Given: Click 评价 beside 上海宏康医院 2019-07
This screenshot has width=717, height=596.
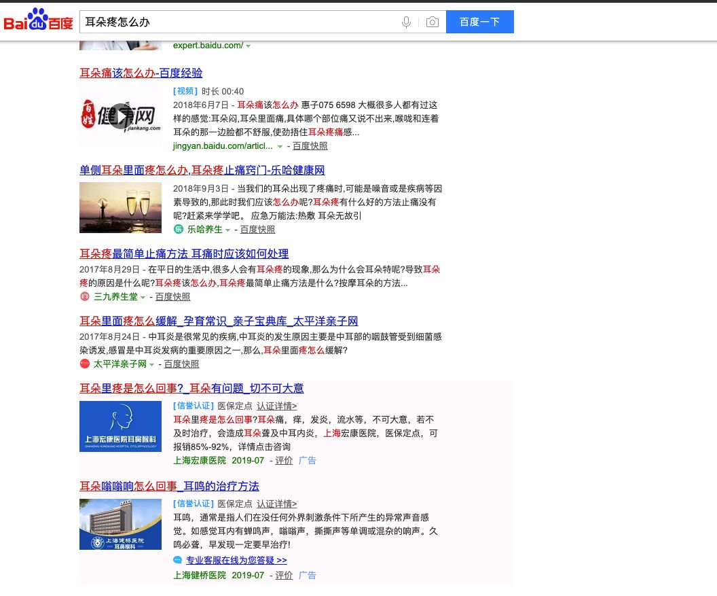Looking at the screenshot, I should click(x=284, y=461).
